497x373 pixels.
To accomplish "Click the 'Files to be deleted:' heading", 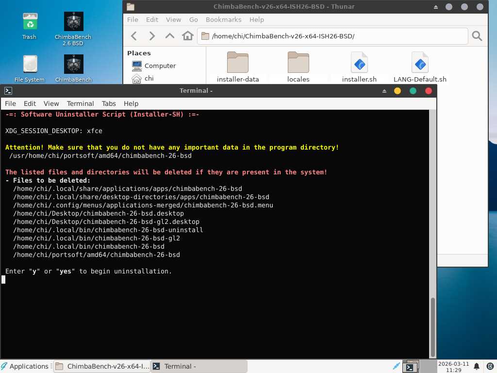I will coord(51,181).
